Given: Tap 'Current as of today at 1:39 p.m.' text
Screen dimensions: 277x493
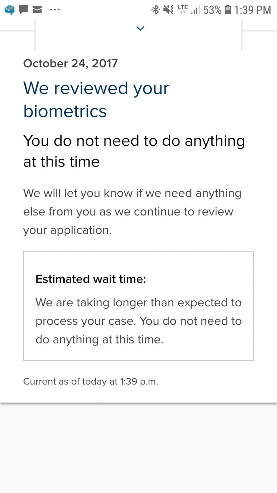Looking at the screenshot, I should pyautogui.click(x=90, y=381).
